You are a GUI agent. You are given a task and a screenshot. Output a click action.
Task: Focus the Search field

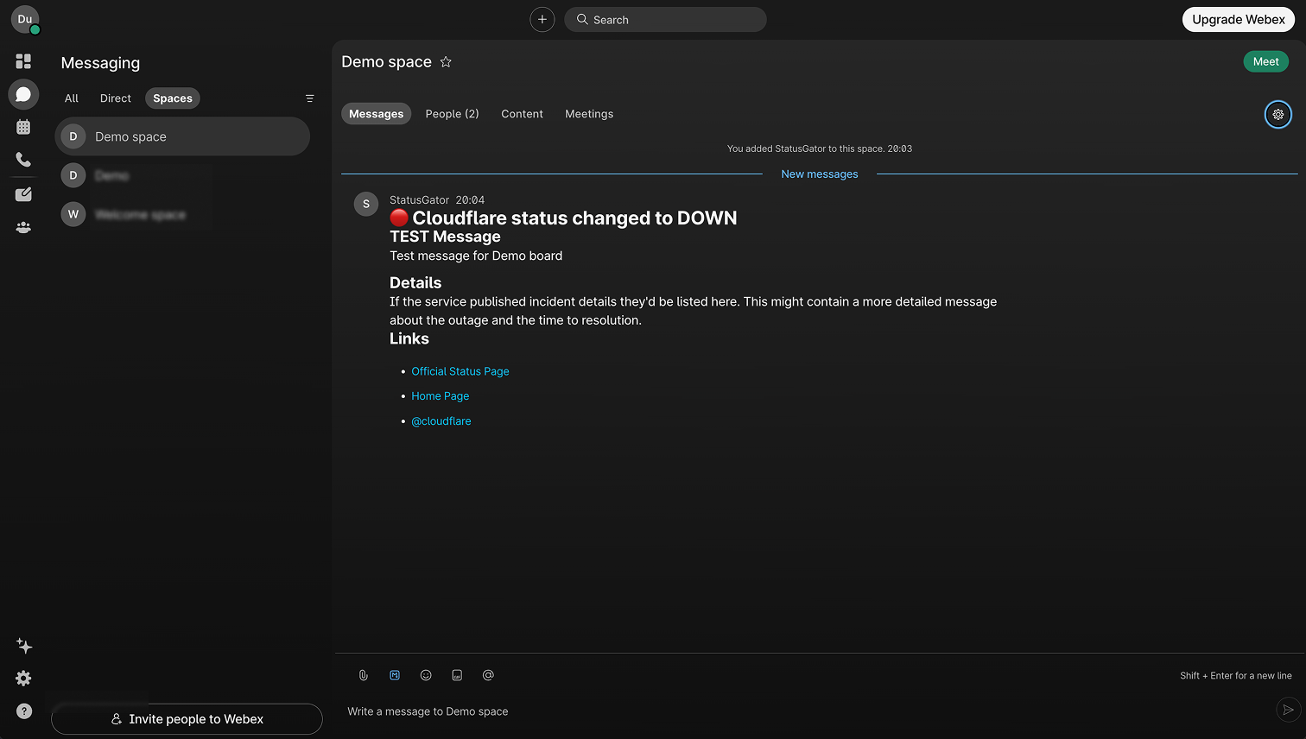pyautogui.click(x=665, y=19)
